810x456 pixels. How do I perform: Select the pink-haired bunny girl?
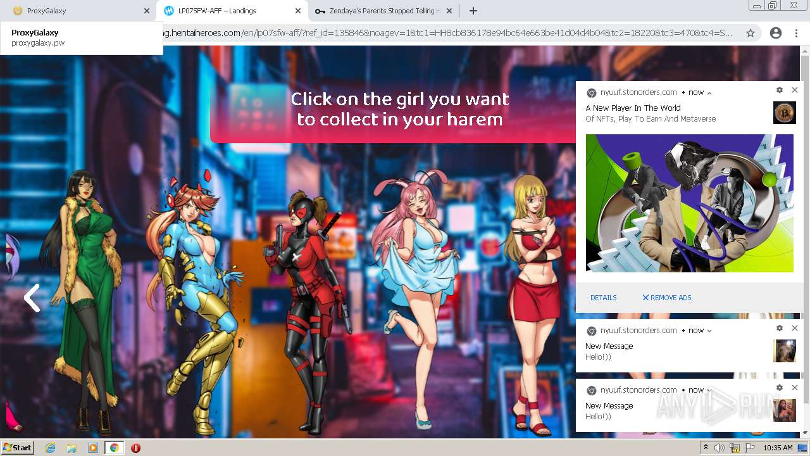(416, 298)
